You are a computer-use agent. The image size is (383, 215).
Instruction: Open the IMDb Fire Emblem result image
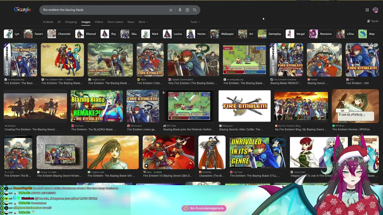click(150, 60)
